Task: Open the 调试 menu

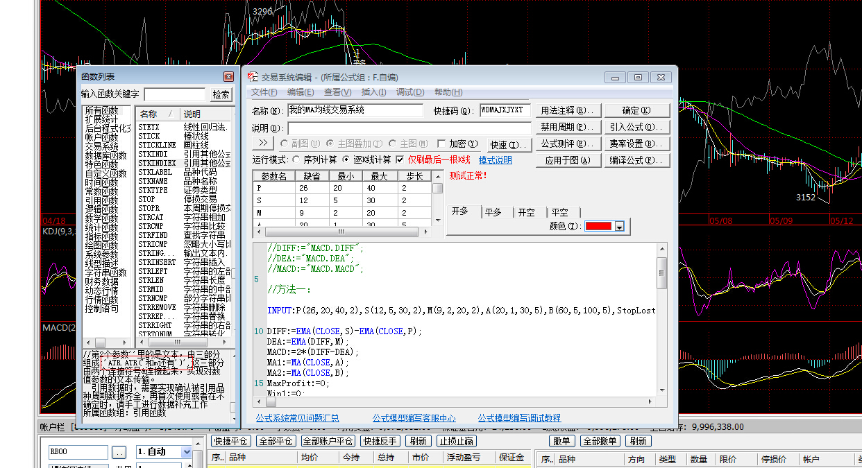Action: (409, 92)
